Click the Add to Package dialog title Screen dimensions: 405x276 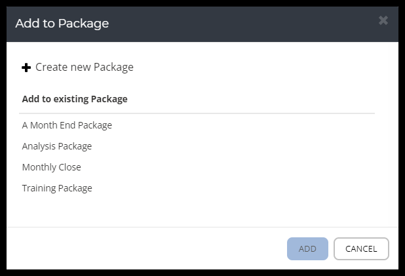click(62, 24)
